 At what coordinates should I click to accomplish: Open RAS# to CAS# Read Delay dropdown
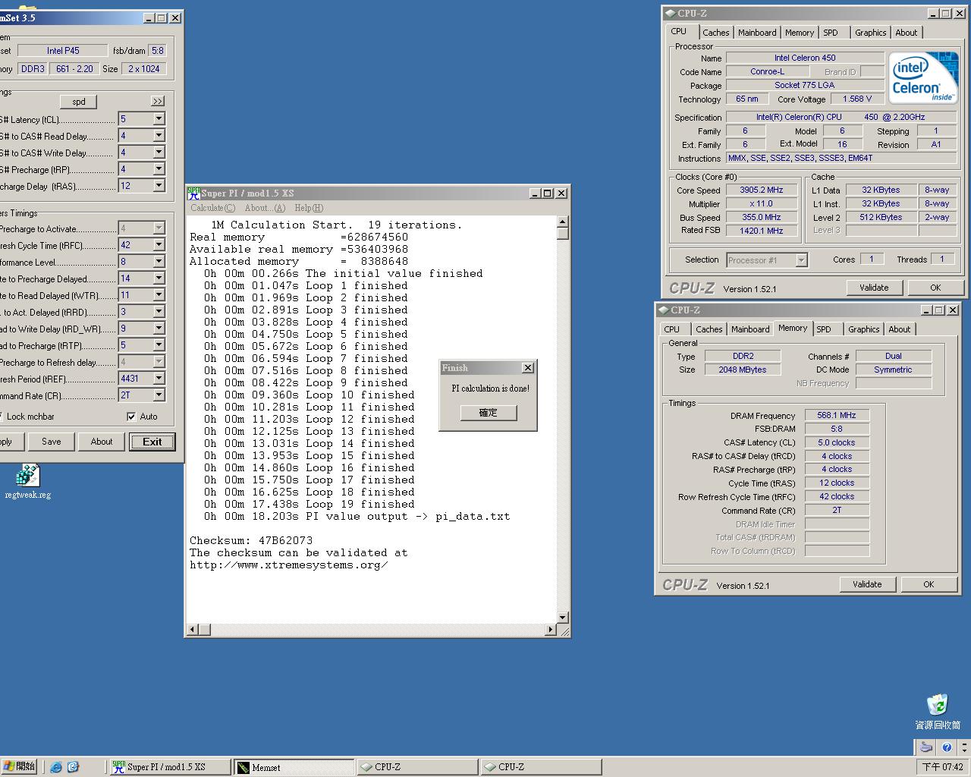(159, 136)
